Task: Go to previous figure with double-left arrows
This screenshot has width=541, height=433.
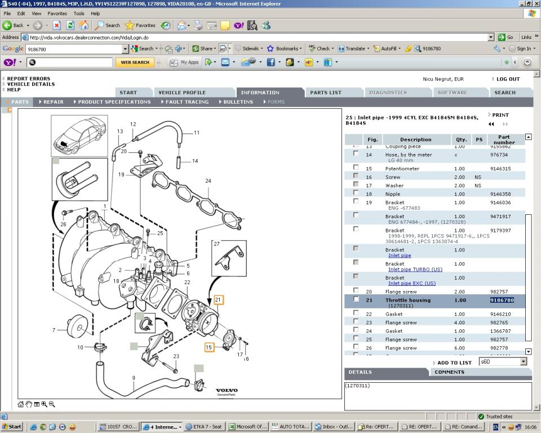Action: click(491, 124)
